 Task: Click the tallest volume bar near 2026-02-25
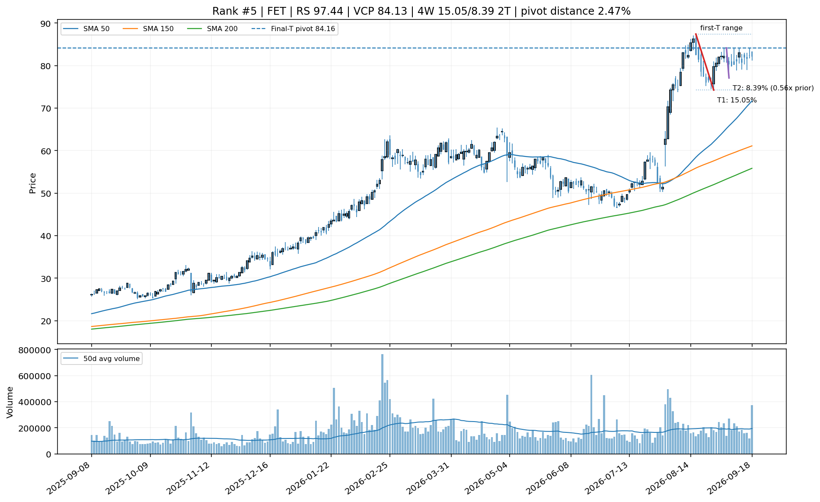(x=382, y=404)
